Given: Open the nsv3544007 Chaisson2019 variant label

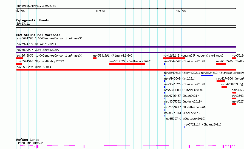Looking at the screenshot, I should point(185,61).
